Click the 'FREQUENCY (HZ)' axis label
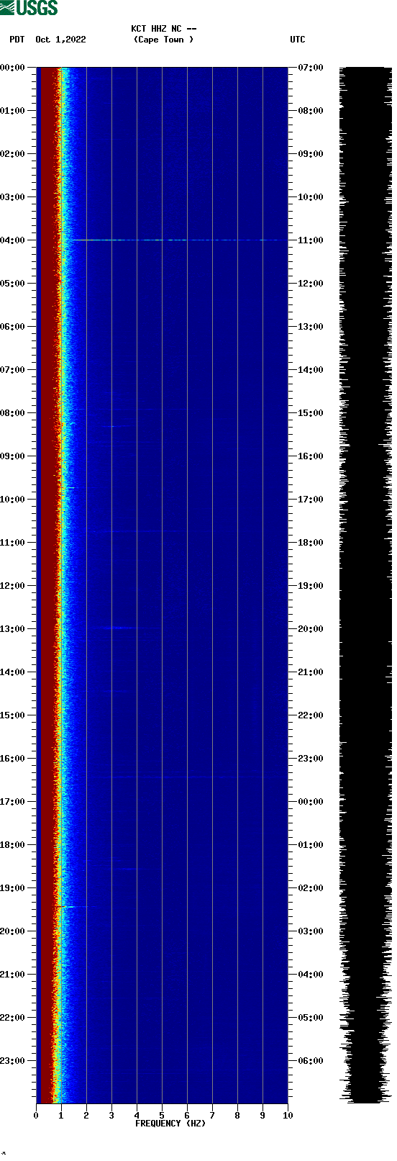397x1161 pixels. [x=170, y=1124]
